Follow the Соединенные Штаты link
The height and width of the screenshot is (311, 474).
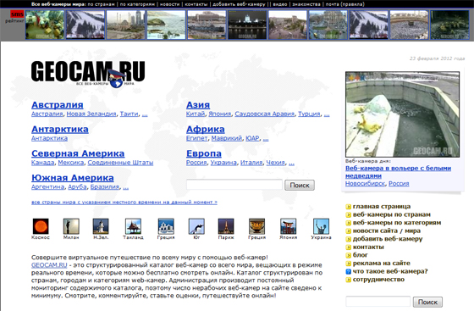[x=120, y=163]
